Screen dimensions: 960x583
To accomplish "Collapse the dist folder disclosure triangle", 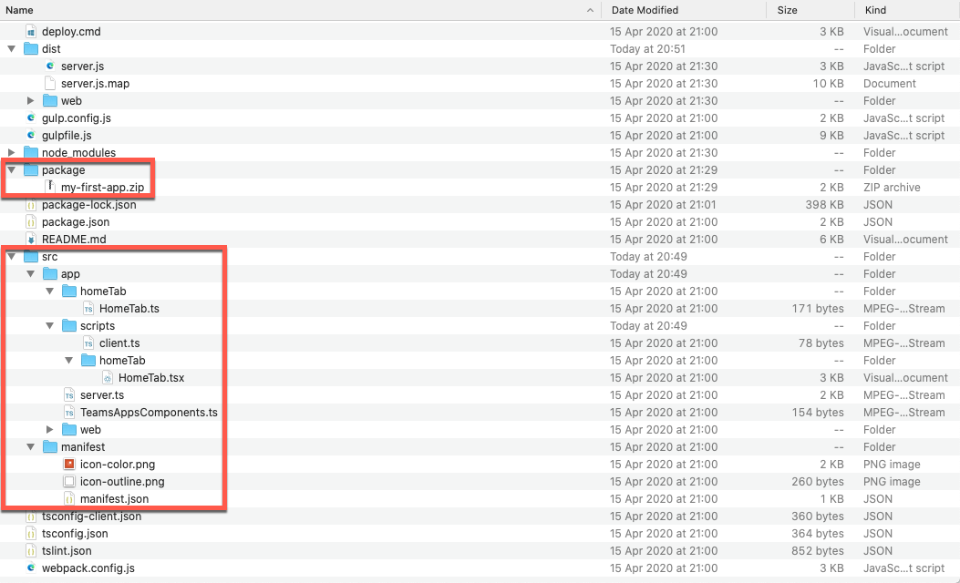I will [11, 49].
